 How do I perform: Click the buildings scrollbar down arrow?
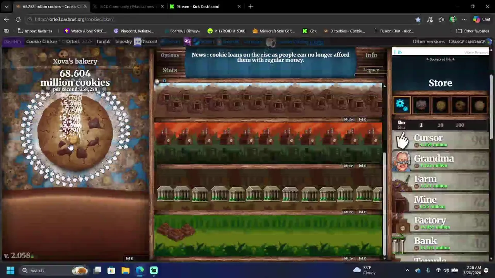tap(384, 258)
